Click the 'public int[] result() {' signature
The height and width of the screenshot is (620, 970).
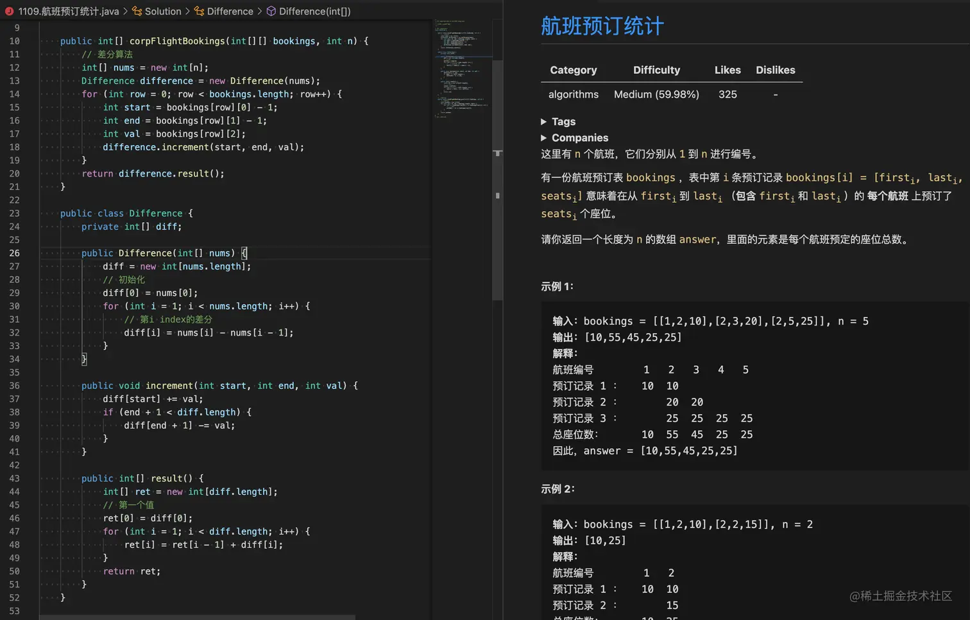point(142,478)
